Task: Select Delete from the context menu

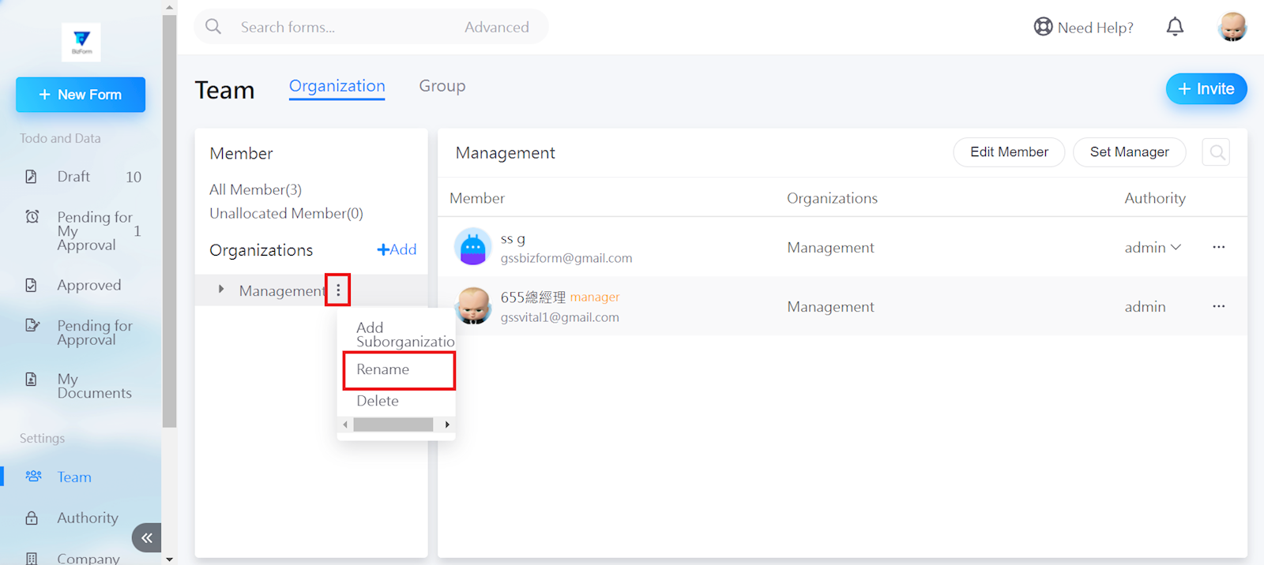Action: (378, 401)
